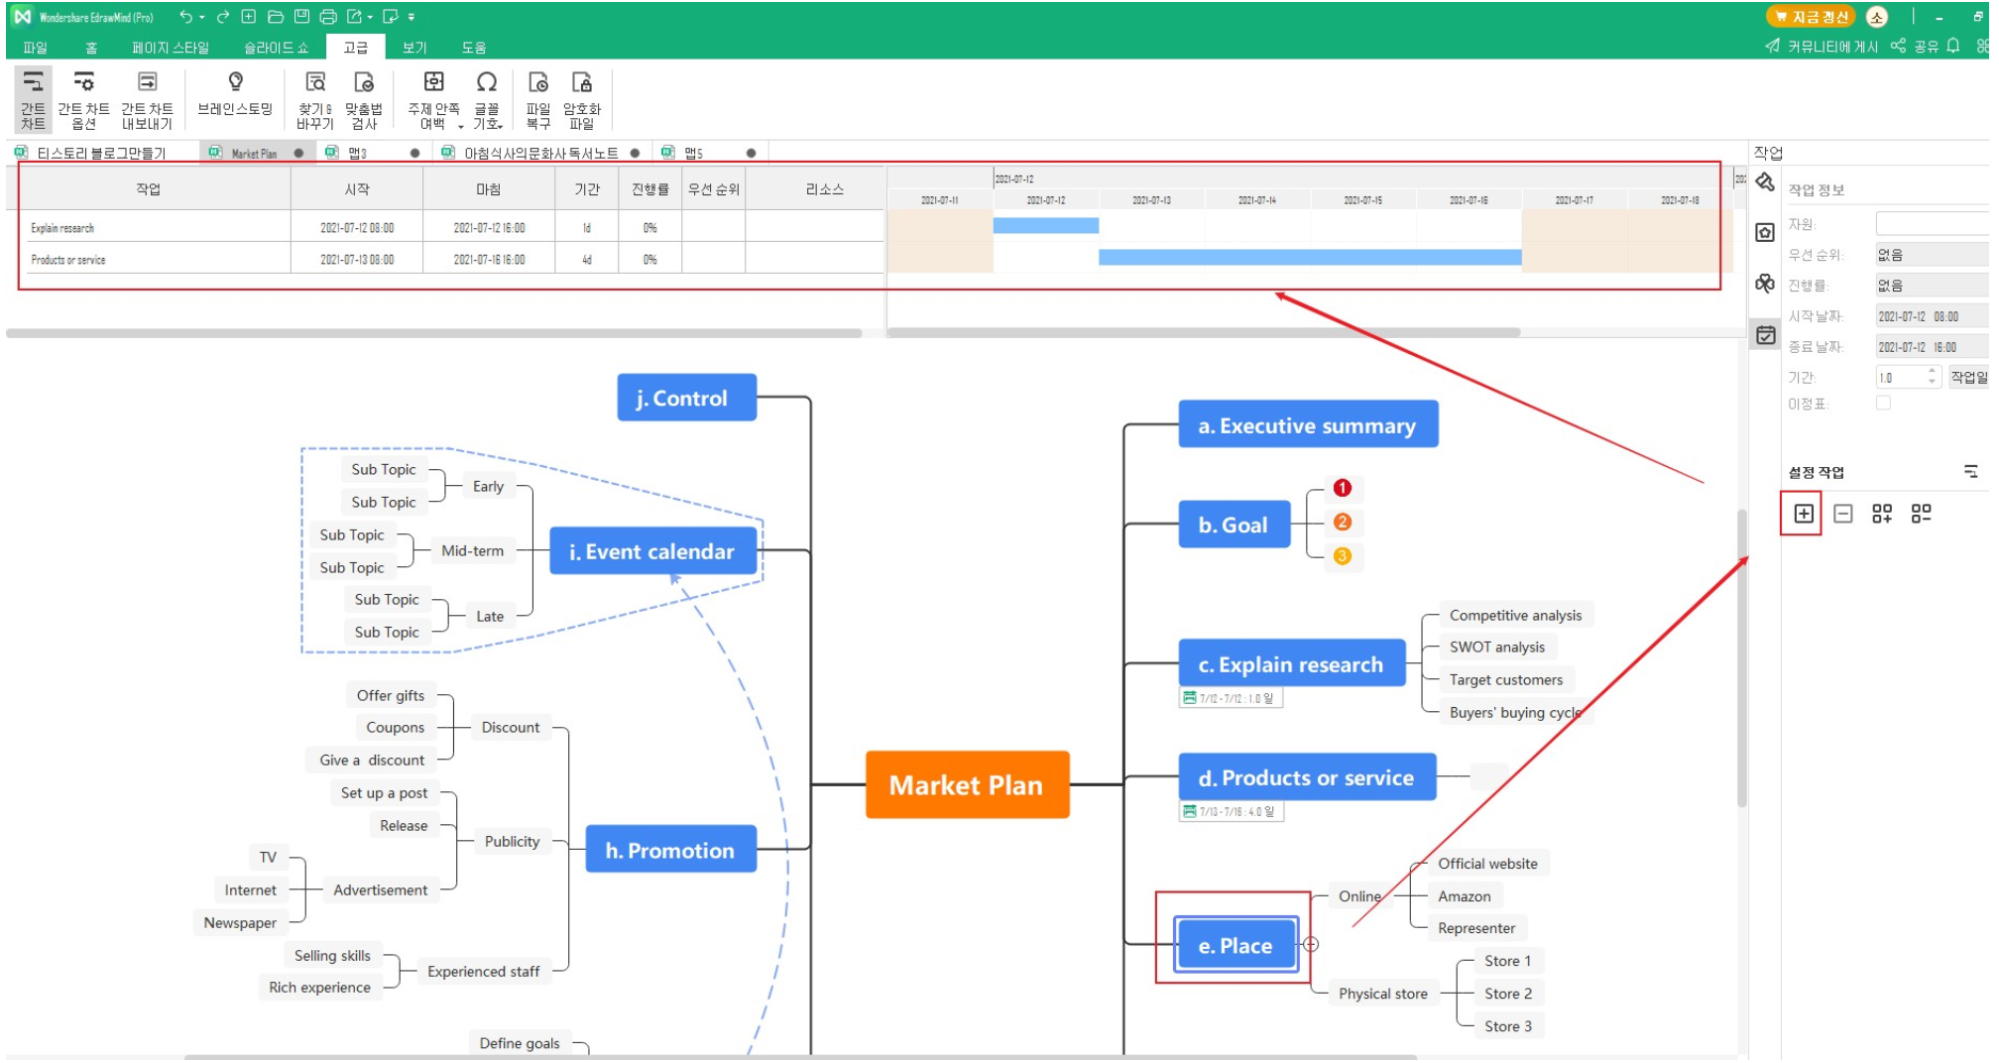The width and height of the screenshot is (1999, 1063).
Task: Open the star-frame mark side panel
Action: point(1765,233)
